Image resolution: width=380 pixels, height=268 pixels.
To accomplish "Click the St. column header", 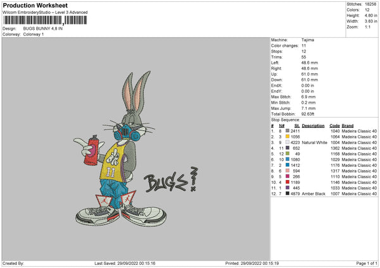I will pyautogui.click(x=297, y=126).
